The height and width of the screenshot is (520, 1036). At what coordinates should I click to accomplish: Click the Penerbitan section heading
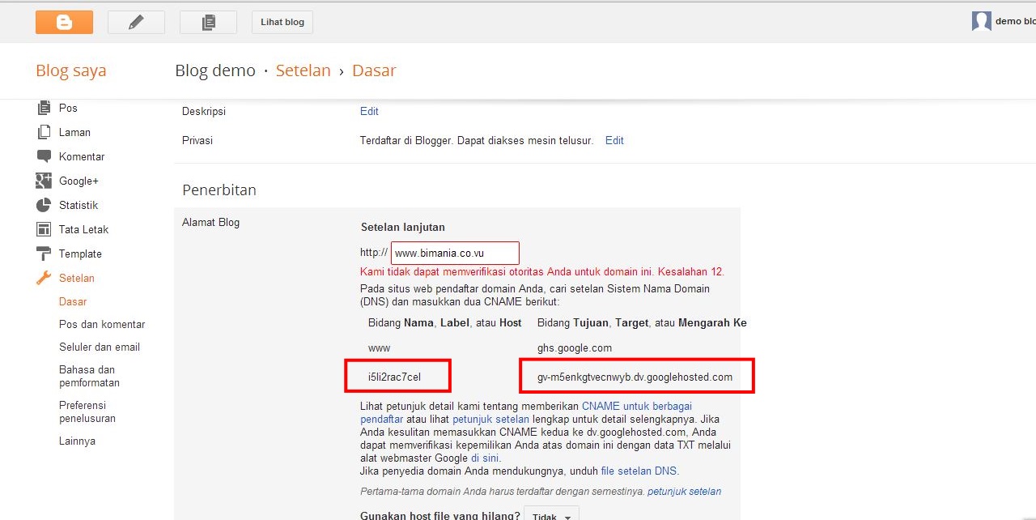219,190
